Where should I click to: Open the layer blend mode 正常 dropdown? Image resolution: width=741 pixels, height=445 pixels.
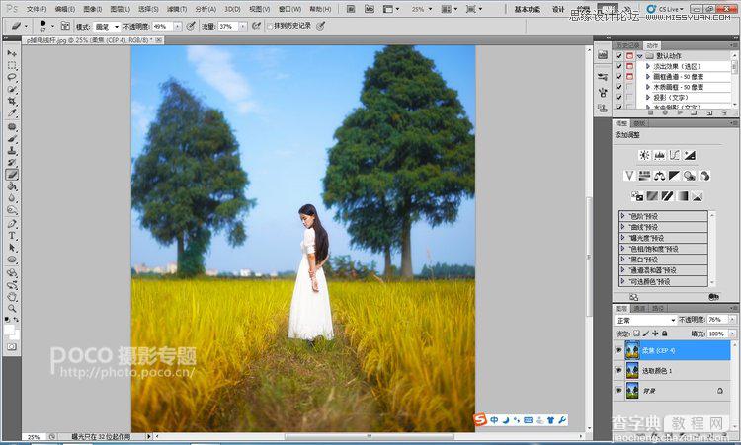[x=645, y=320]
